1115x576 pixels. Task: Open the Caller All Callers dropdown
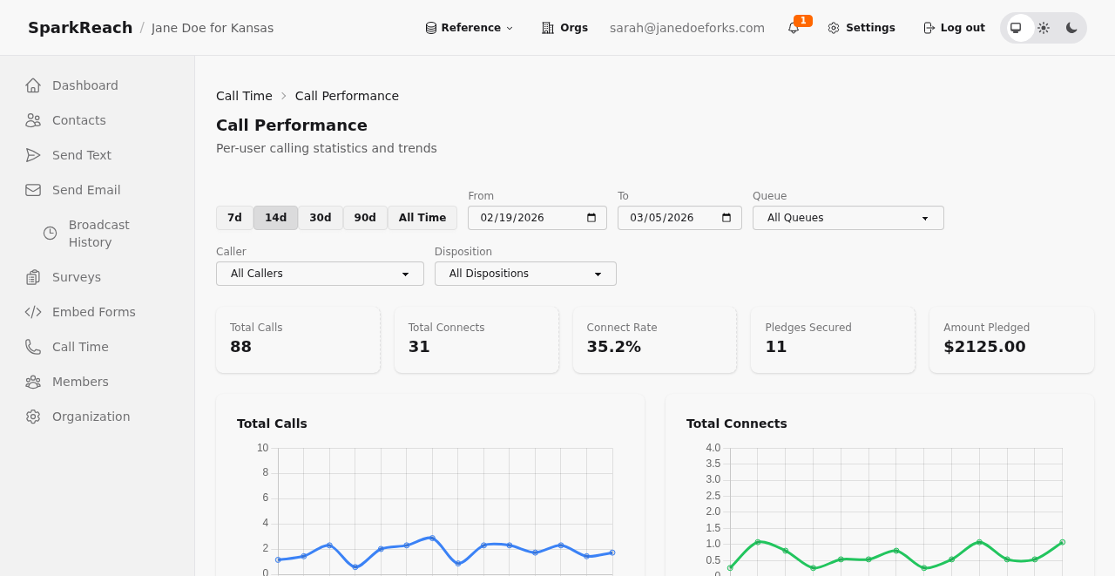[320, 274]
